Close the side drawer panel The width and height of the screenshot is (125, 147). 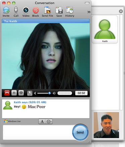121,11
